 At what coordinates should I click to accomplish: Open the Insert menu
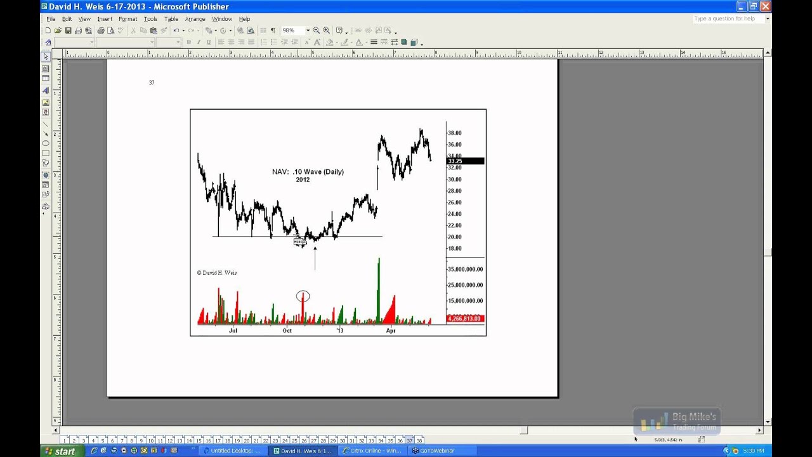click(x=105, y=19)
